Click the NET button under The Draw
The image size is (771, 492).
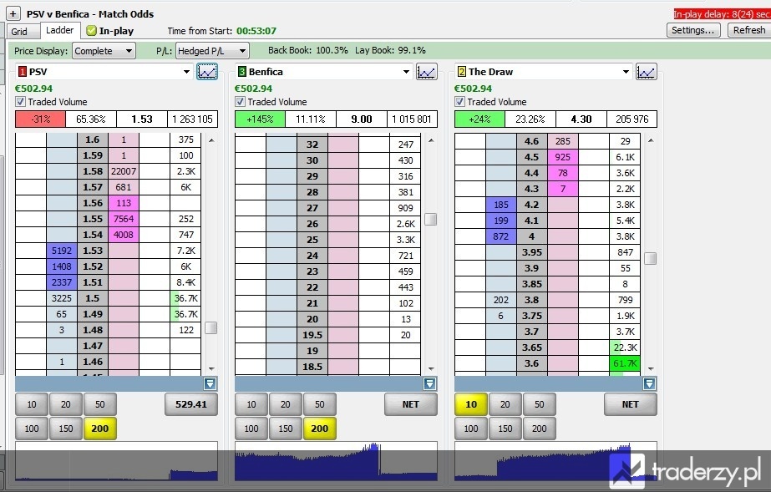pyautogui.click(x=631, y=404)
